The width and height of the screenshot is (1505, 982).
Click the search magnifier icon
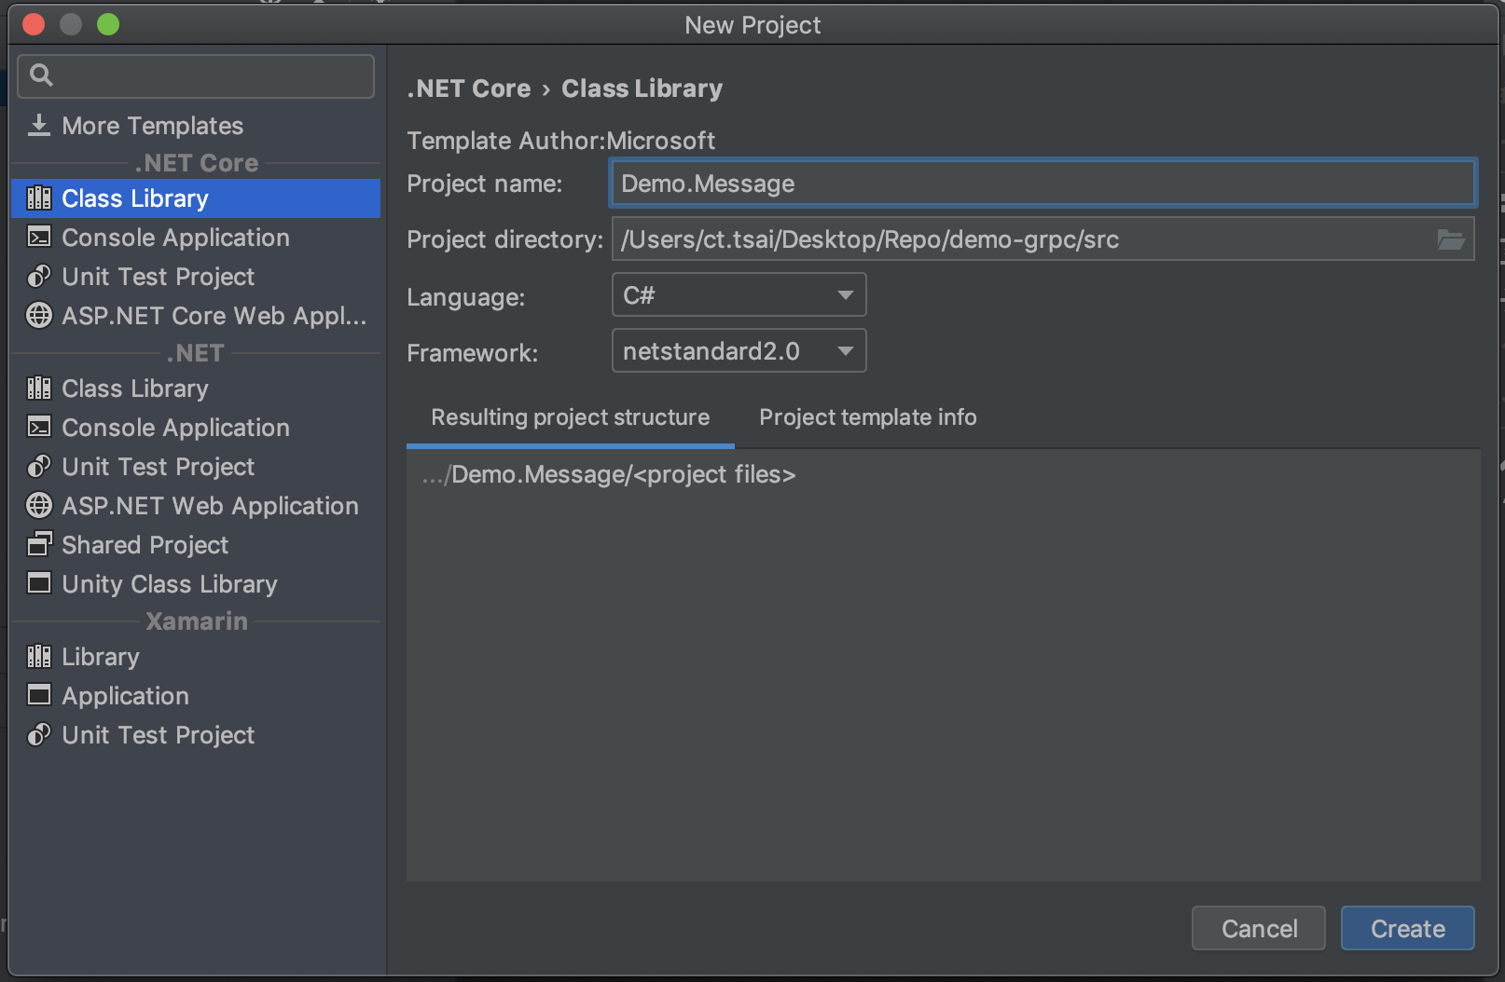pyautogui.click(x=41, y=75)
